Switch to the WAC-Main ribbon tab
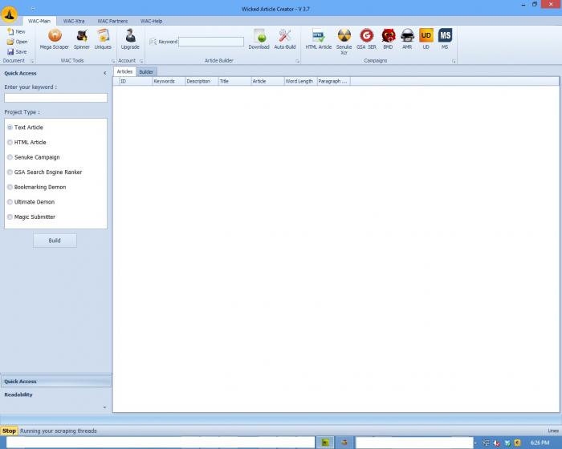 click(39, 21)
